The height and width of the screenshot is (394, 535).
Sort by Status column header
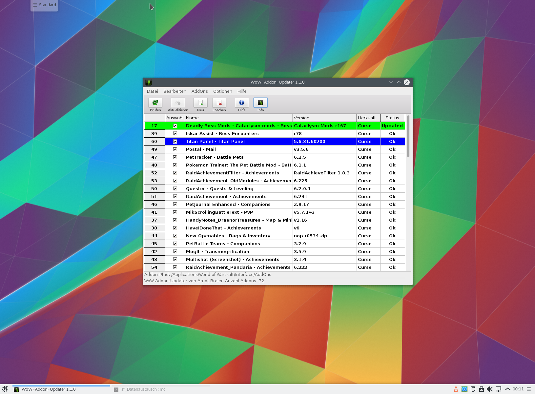(392, 118)
